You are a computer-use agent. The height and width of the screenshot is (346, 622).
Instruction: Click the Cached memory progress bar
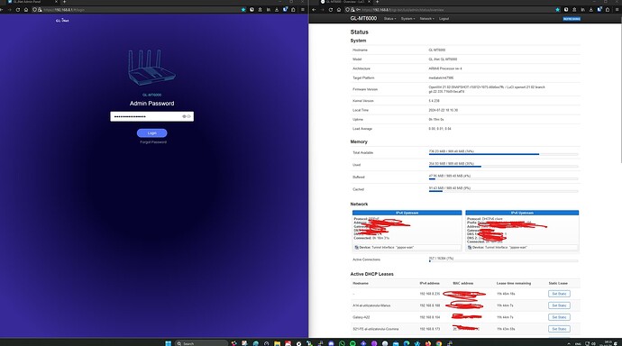503,191
